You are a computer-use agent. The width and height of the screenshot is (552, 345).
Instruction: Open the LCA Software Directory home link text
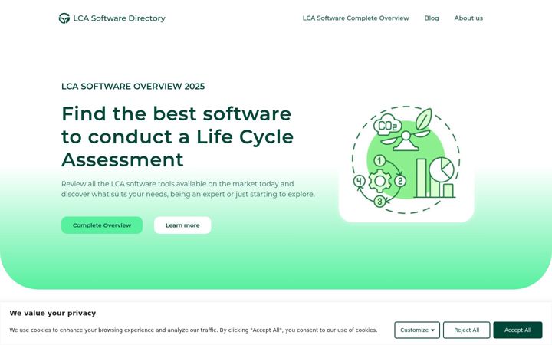(x=119, y=18)
